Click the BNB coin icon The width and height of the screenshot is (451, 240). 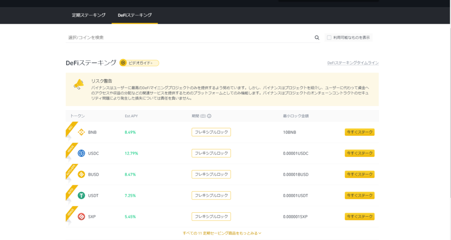(x=81, y=132)
